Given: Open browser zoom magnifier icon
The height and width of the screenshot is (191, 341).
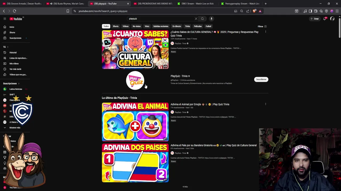Looking at the screenshot, I should 242,11.
